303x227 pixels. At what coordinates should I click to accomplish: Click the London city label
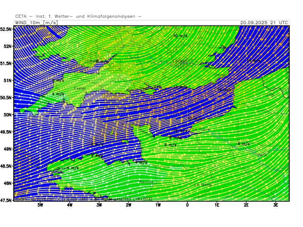click(x=180, y=61)
